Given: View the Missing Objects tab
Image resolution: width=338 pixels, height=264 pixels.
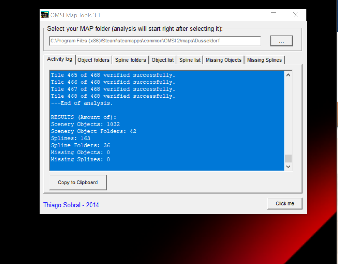Looking at the screenshot, I should point(224,60).
